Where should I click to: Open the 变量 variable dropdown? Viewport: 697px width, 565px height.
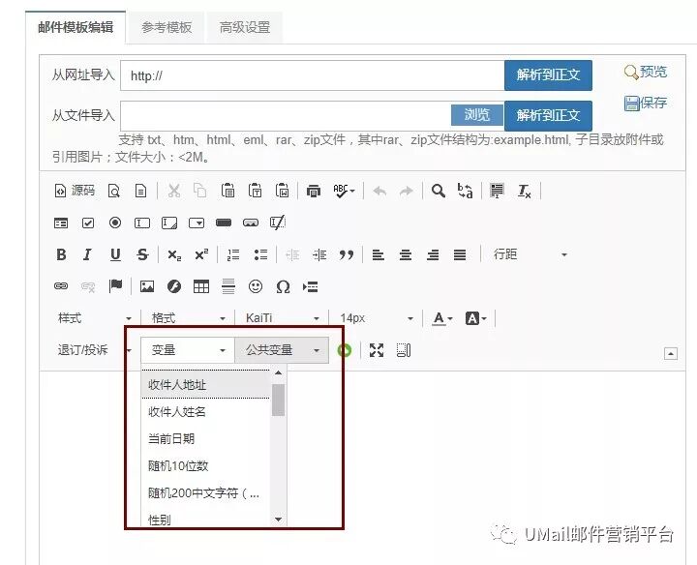tap(188, 350)
